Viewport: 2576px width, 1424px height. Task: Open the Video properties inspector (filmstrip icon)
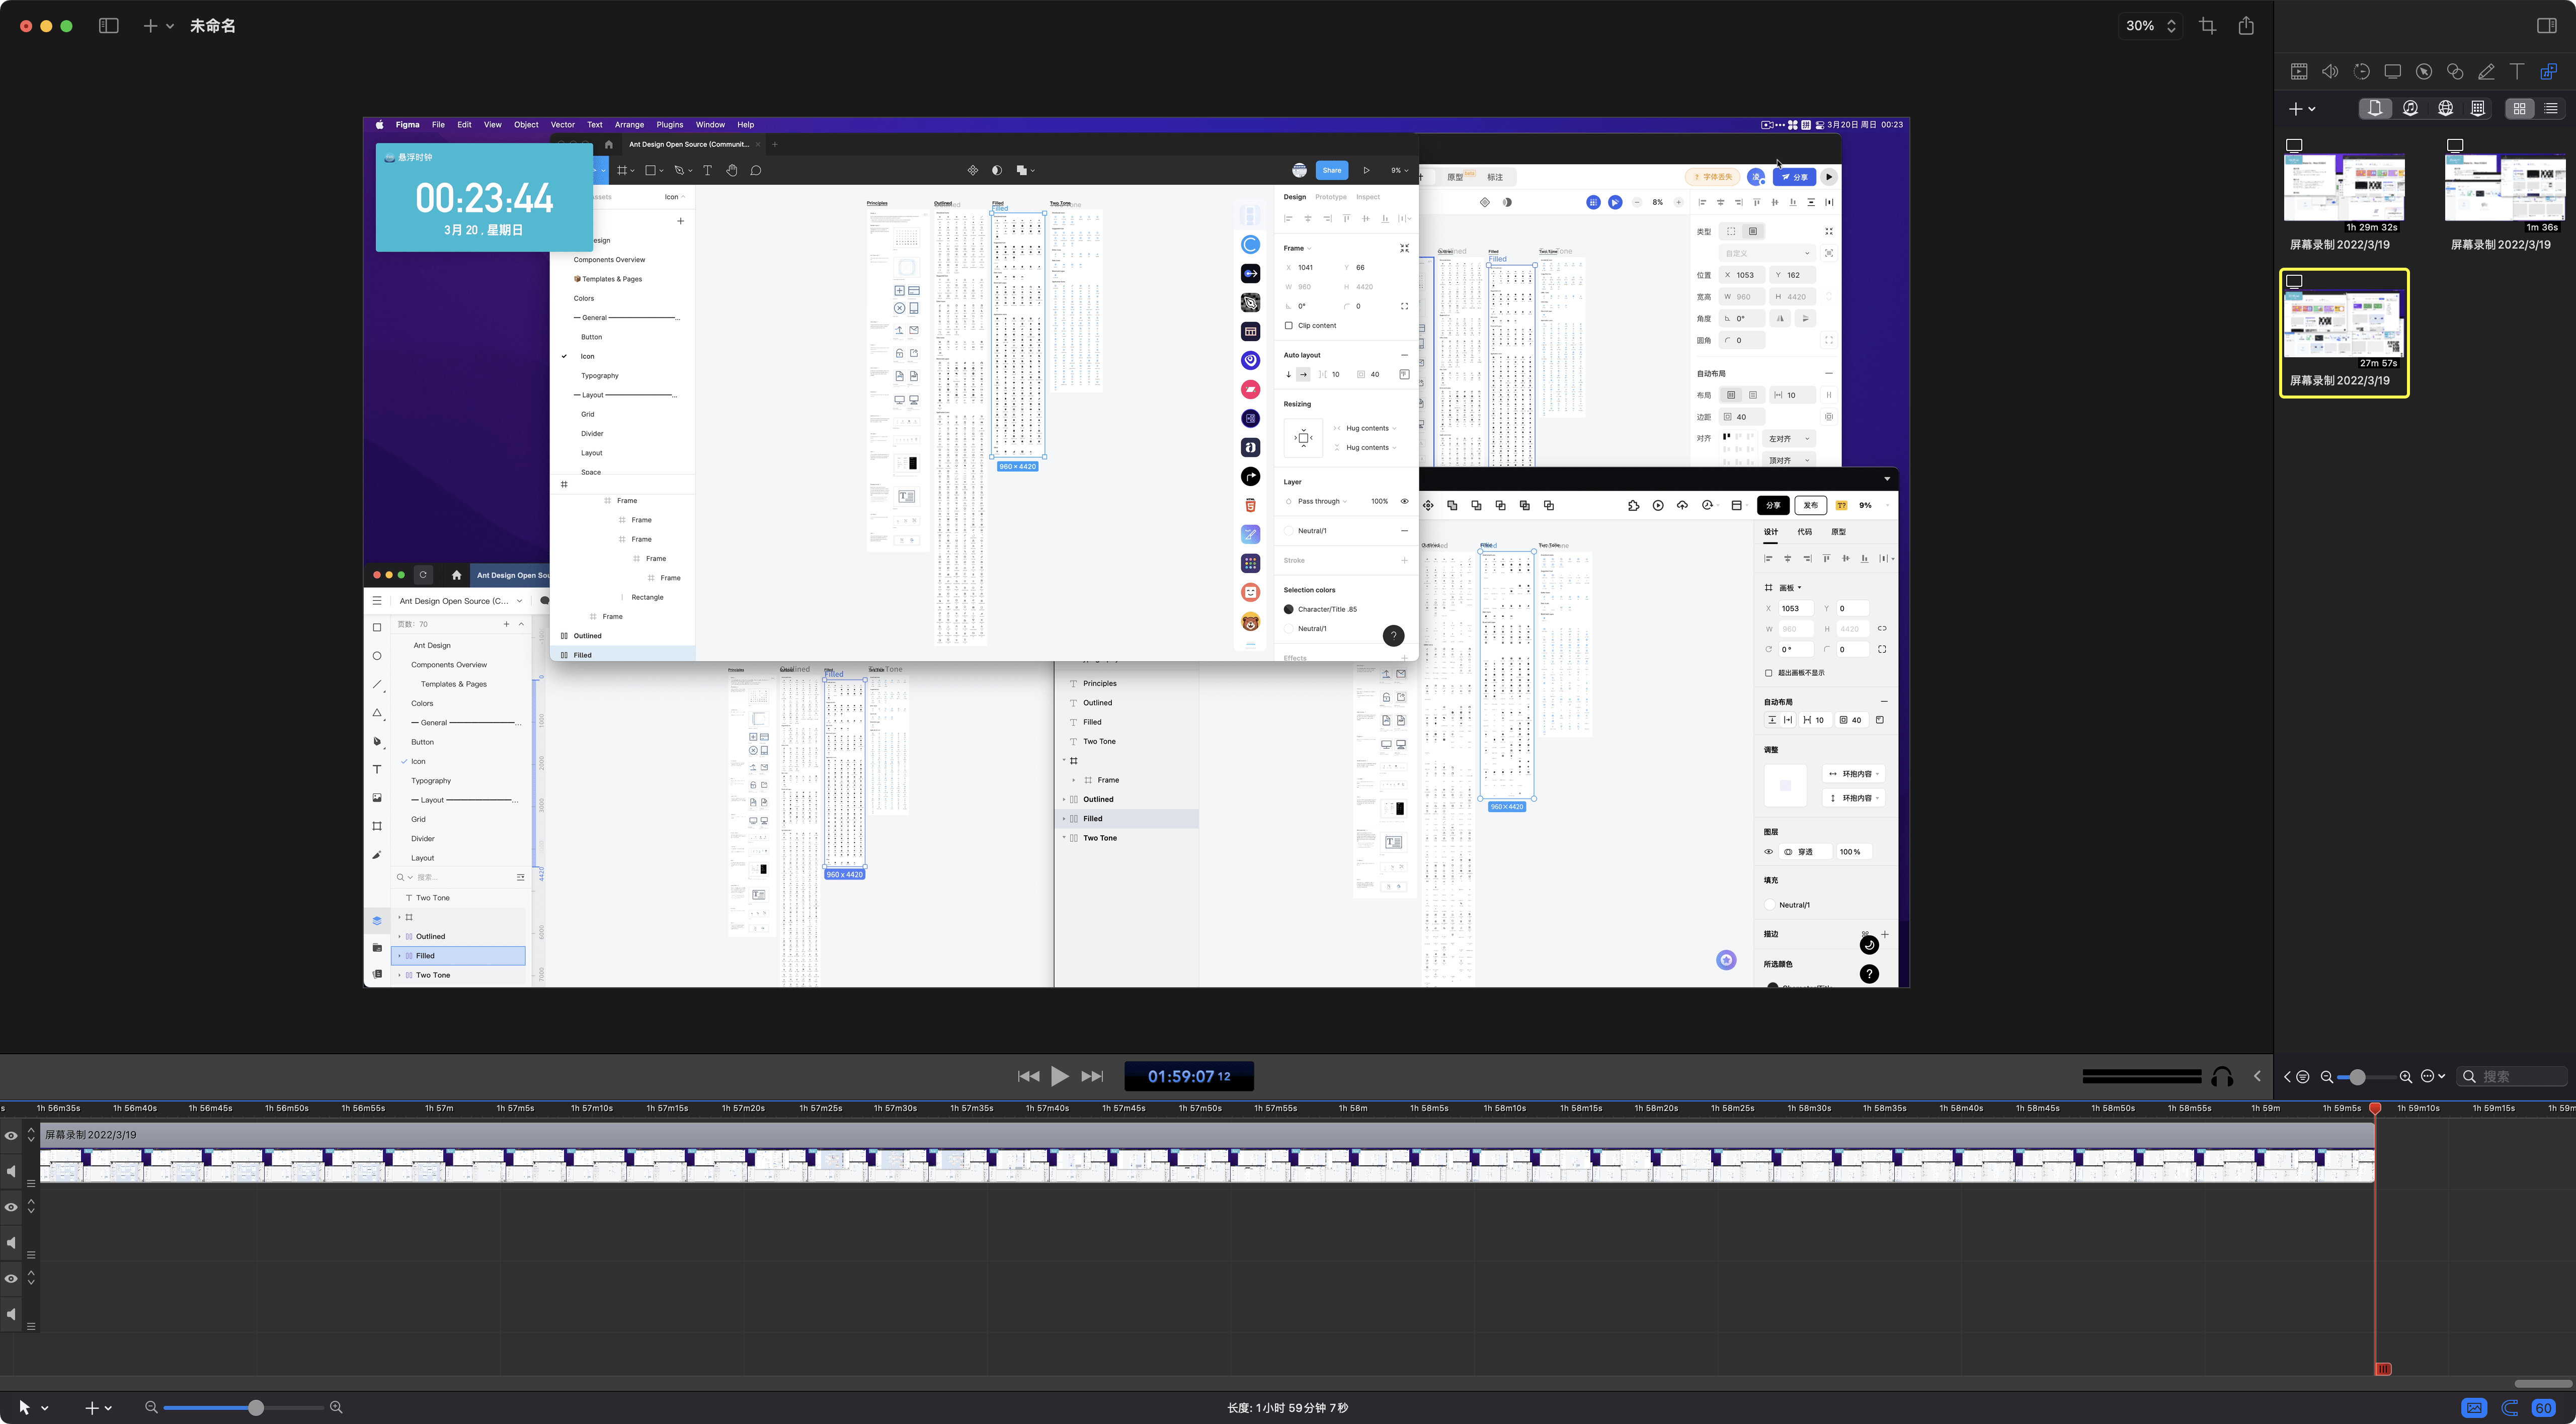pyautogui.click(x=2299, y=71)
